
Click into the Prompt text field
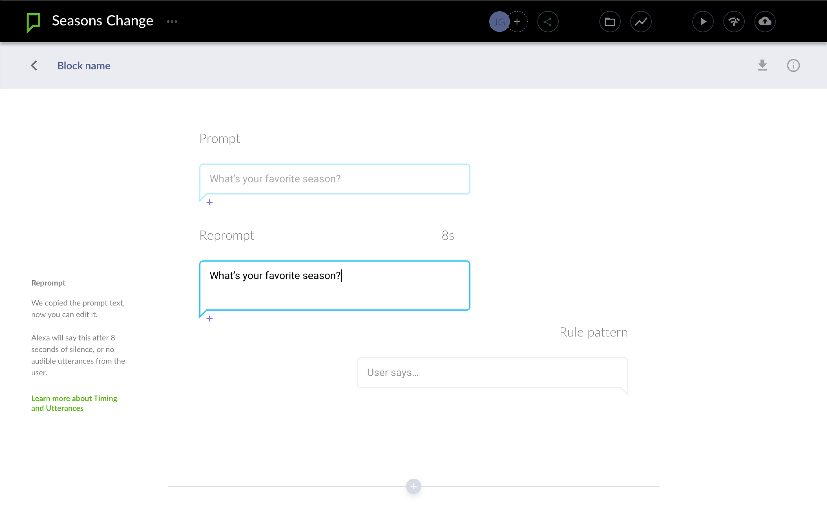334,179
